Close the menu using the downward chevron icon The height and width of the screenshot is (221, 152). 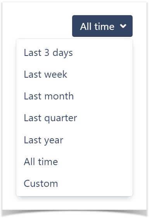[x=123, y=26]
